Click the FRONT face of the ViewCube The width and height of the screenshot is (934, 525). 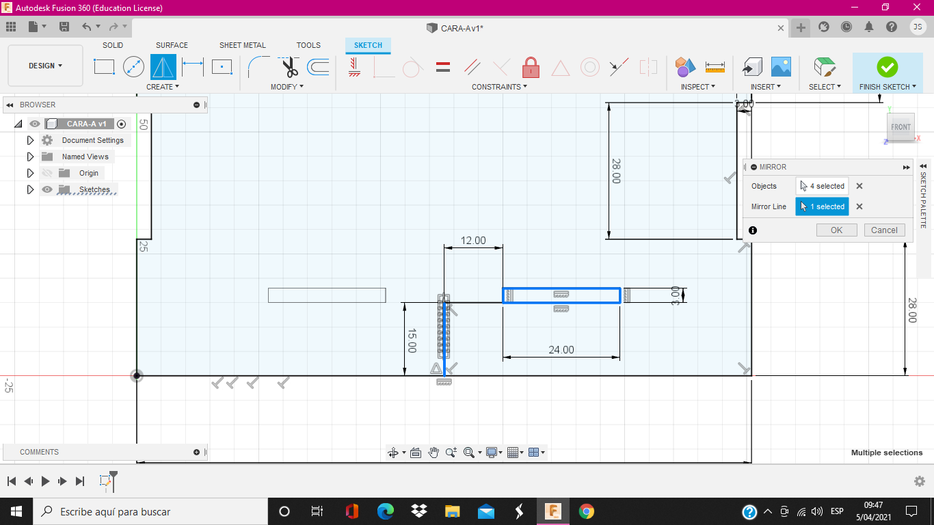(x=900, y=127)
